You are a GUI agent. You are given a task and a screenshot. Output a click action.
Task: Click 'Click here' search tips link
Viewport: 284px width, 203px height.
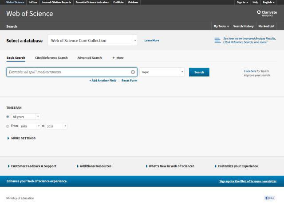pos(250,71)
